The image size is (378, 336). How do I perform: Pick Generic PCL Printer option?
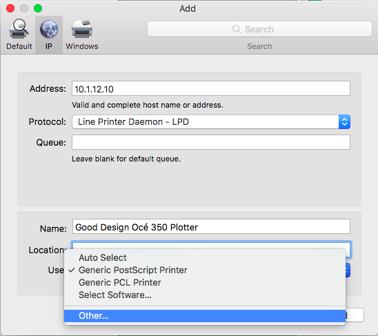coord(205,282)
